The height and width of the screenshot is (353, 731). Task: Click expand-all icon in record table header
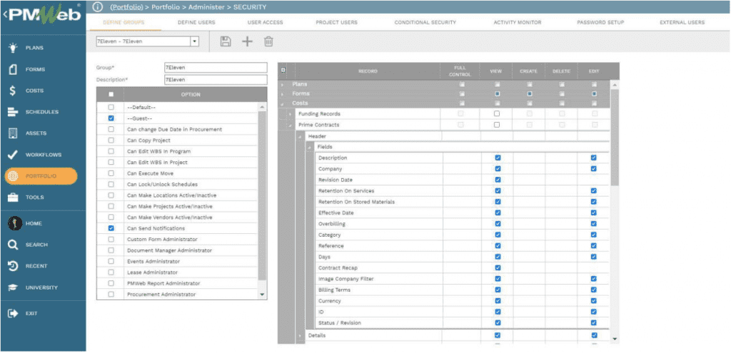point(283,71)
